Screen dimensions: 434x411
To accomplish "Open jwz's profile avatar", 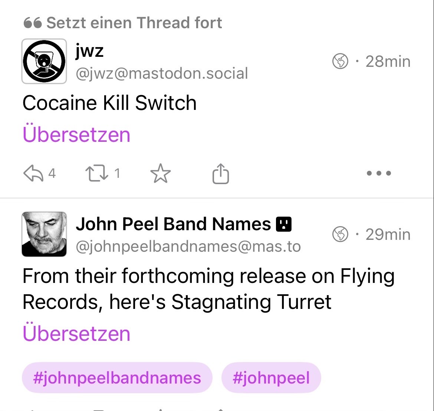I will 44,61.
